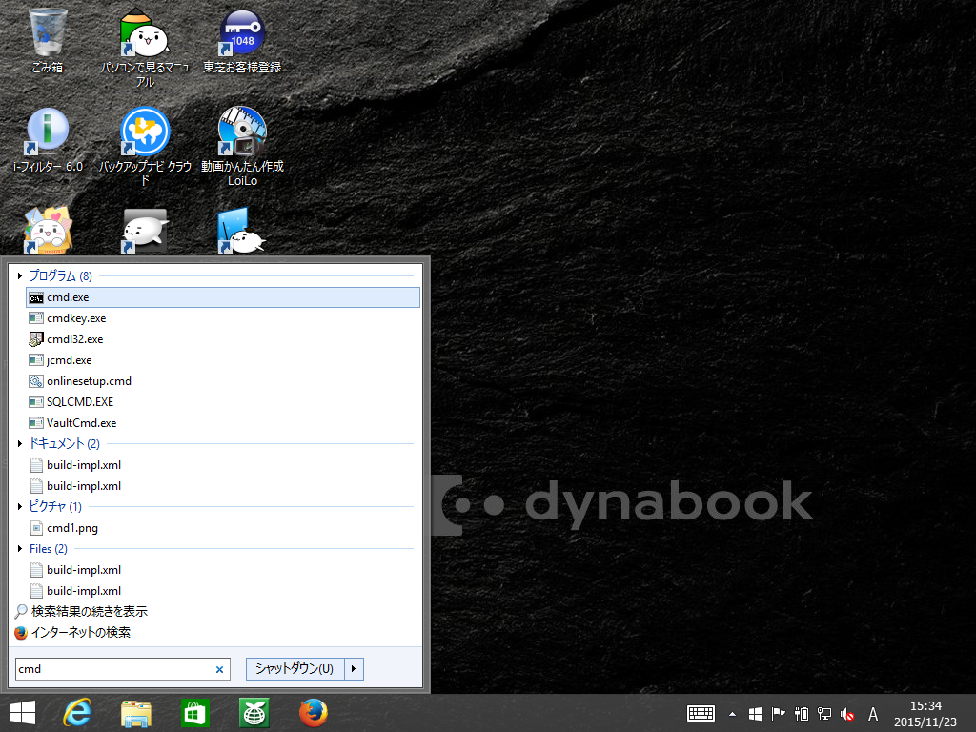Click the battery power tray icon

(802, 714)
